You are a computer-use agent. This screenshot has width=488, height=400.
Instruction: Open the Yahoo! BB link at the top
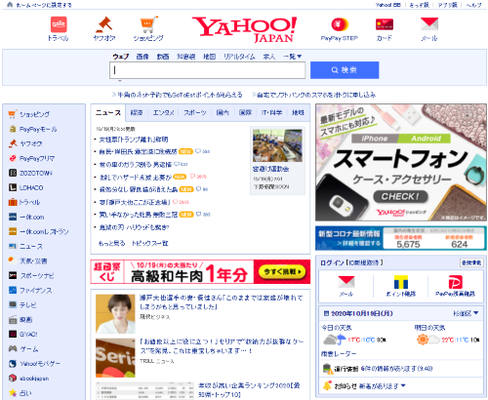(387, 5)
